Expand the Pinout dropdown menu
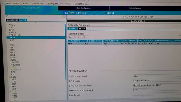The width and height of the screenshot is (181, 102). pos(109,13)
